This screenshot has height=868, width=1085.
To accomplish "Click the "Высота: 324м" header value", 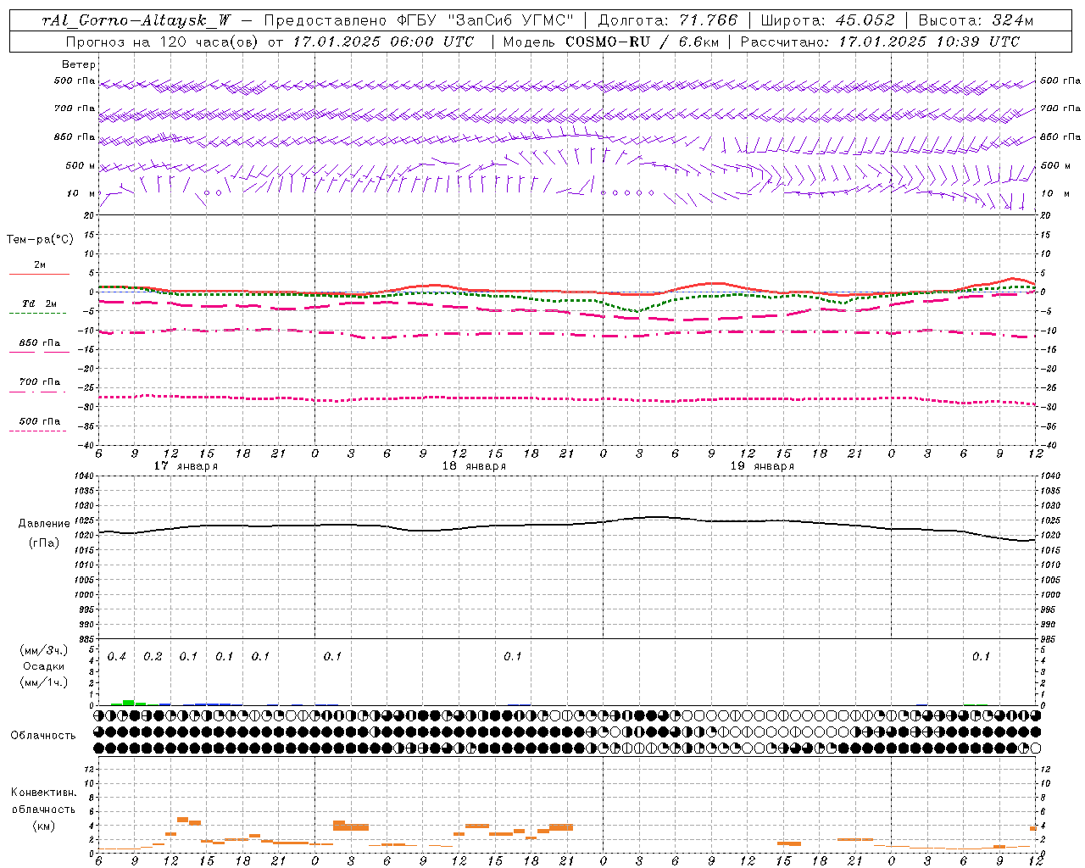I will coord(976,20).
